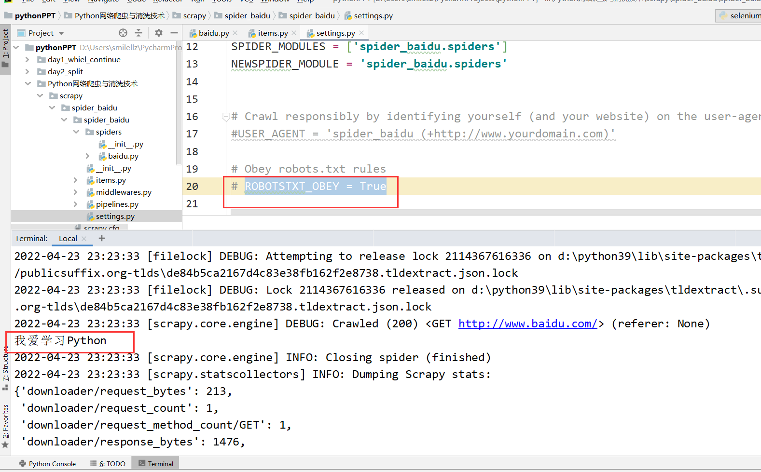Toggle the 1: Project side tool tab

(5, 48)
